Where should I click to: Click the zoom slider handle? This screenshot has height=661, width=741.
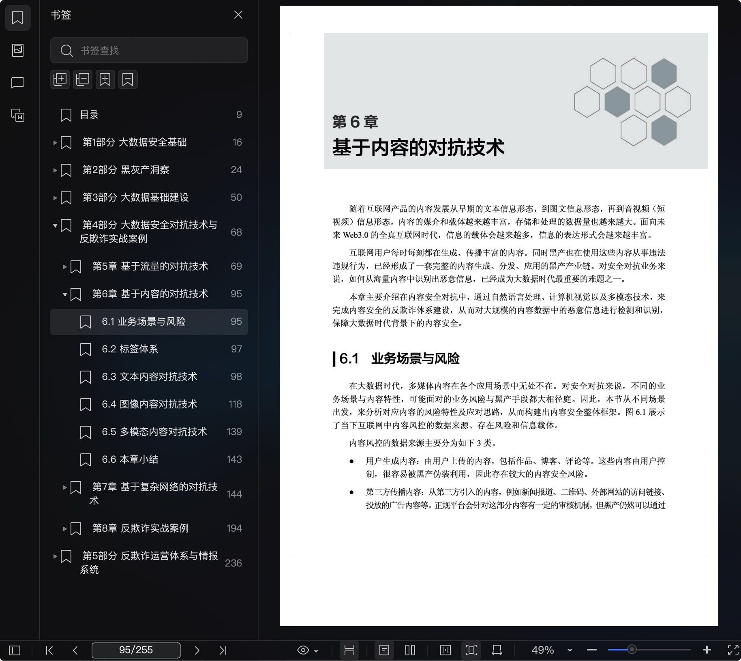(632, 650)
